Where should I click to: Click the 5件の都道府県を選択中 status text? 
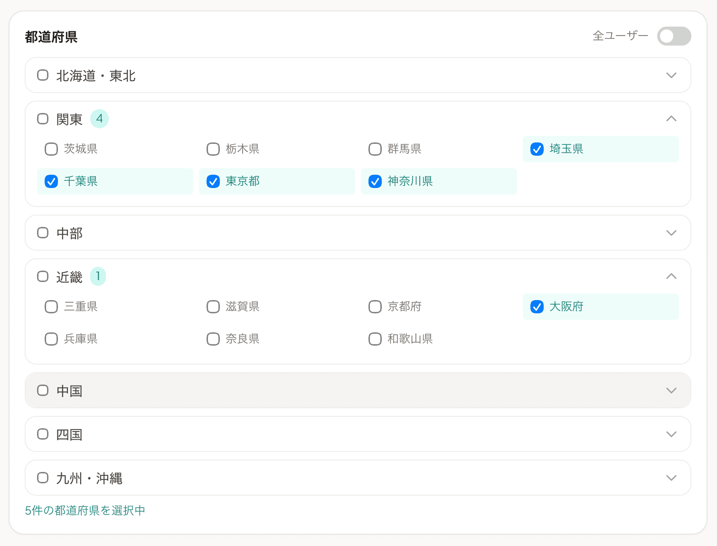click(85, 510)
